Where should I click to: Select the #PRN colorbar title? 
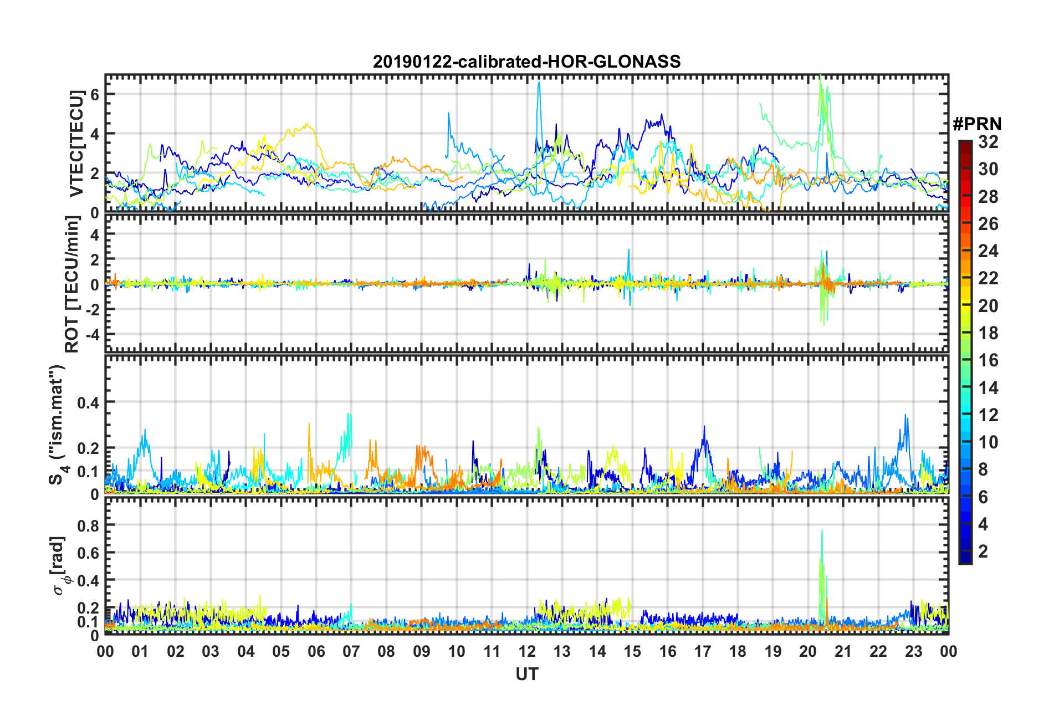(976, 124)
